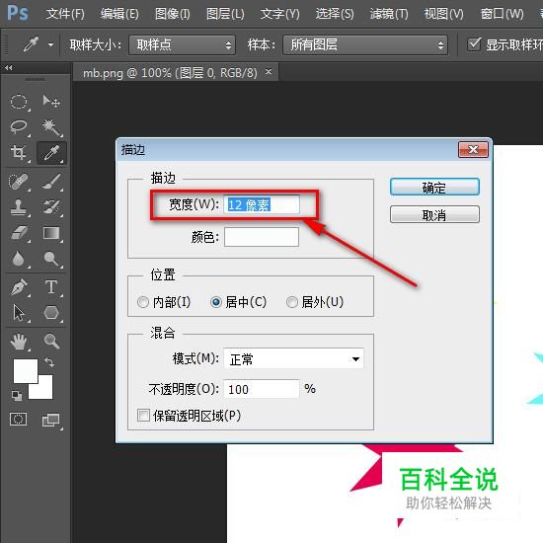Select 居外(U) position radio button
Image resolution: width=543 pixels, height=543 pixels.
[292, 302]
